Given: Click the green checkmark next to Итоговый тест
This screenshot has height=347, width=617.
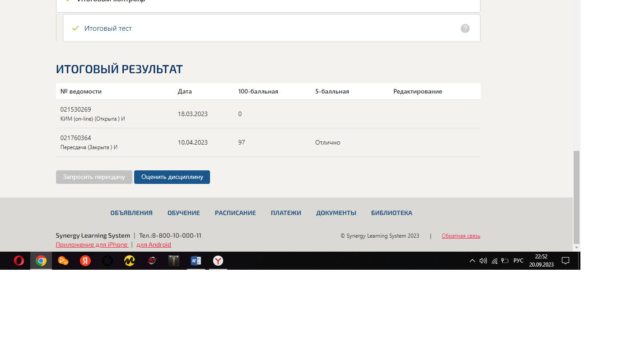Looking at the screenshot, I should (x=75, y=28).
